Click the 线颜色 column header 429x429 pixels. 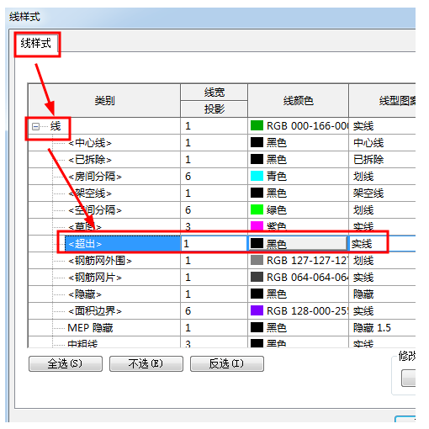[x=298, y=100]
